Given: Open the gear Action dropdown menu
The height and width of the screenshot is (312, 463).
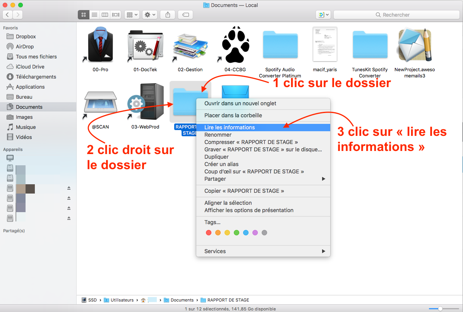Looking at the screenshot, I should pos(150,15).
